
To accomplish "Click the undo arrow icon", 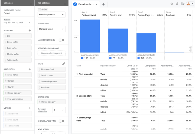I will pos(171,4).
